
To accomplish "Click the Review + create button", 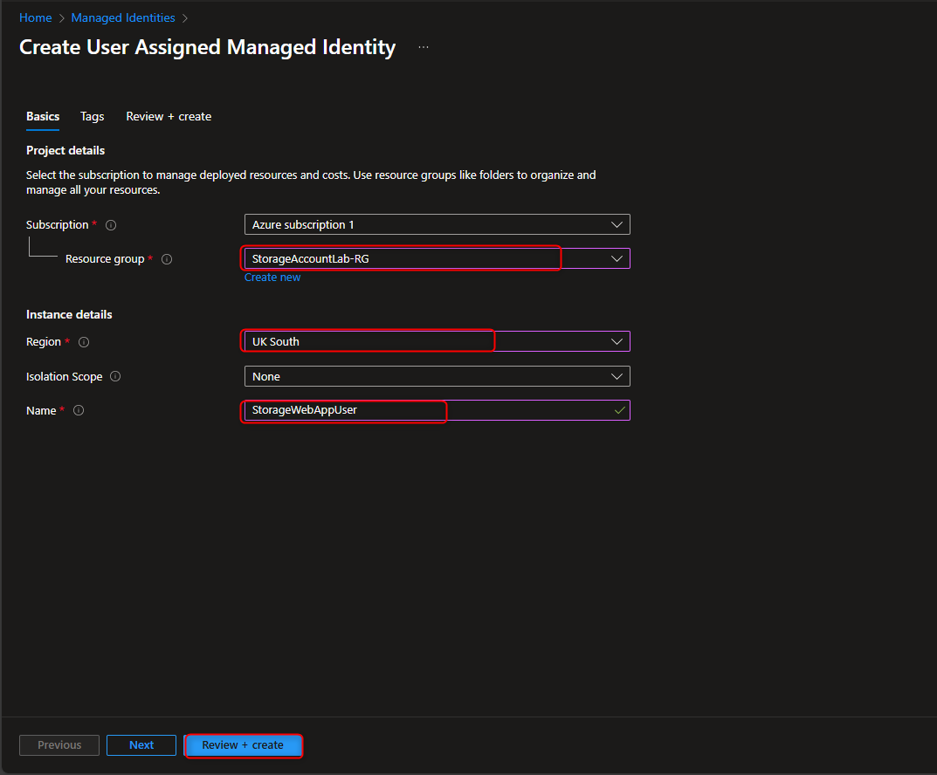I will click(244, 745).
